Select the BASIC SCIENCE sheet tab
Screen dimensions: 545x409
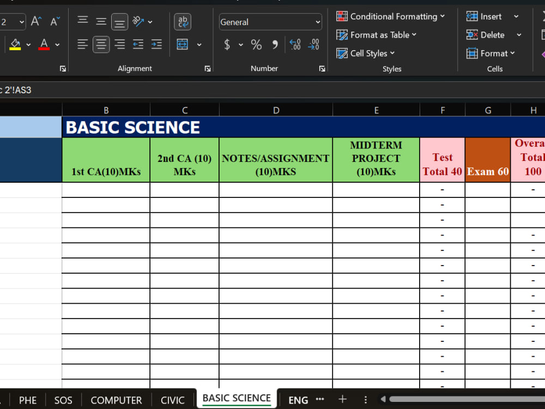[237, 399]
